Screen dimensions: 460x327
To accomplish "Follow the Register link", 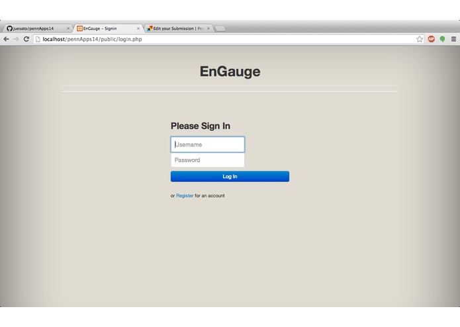I will tap(185, 196).
